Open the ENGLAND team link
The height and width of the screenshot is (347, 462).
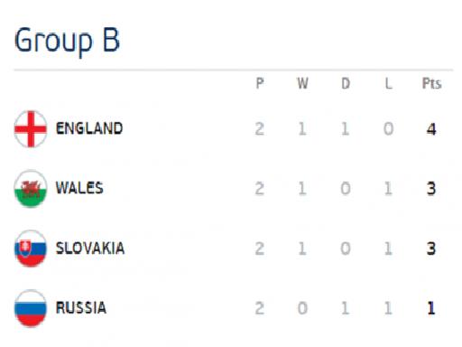89,128
